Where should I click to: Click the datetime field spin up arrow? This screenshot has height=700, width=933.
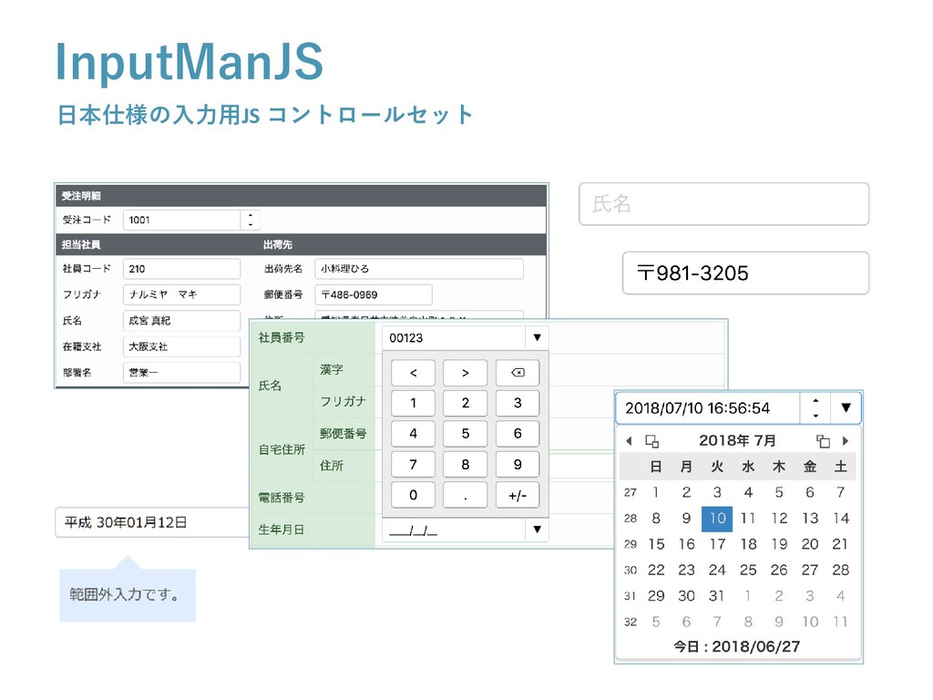(815, 401)
